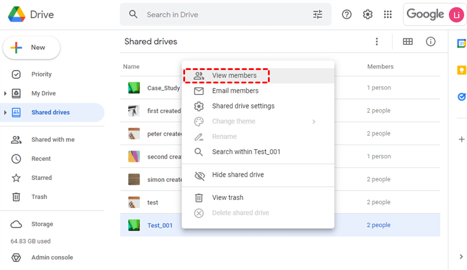The image size is (467, 270).
Task: Open the Tasks side panel
Action: point(461,97)
